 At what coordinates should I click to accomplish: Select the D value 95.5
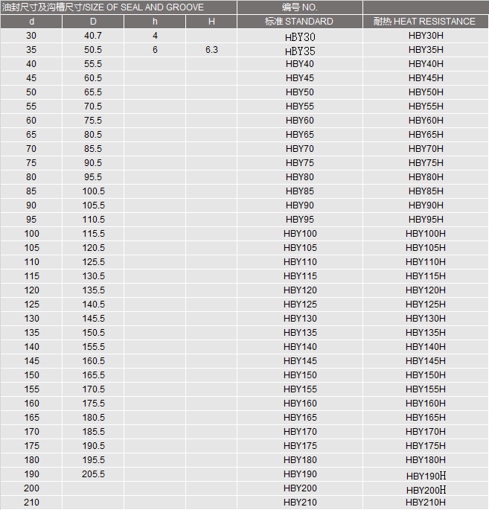click(x=93, y=177)
